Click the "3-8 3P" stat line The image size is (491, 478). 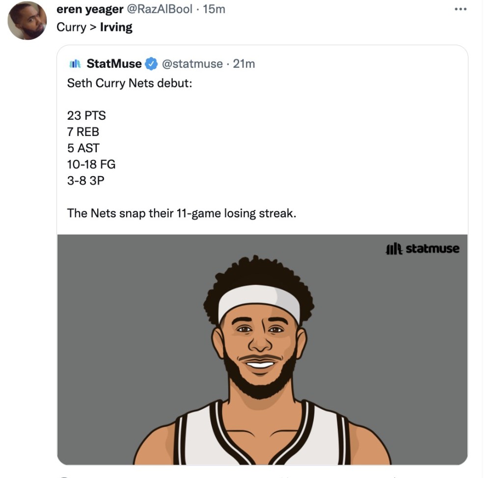(86, 181)
